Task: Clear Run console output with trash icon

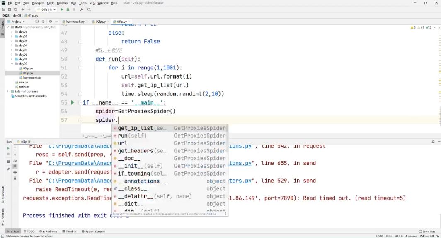Action: pyautogui.click(x=15, y=178)
